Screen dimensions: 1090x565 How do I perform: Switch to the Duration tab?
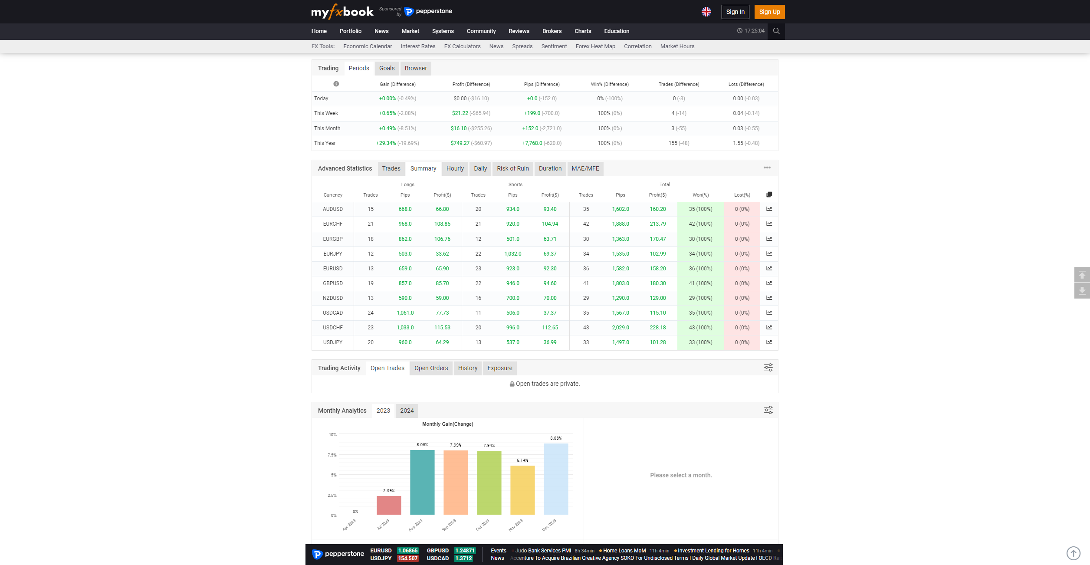(x=550, y=168)
